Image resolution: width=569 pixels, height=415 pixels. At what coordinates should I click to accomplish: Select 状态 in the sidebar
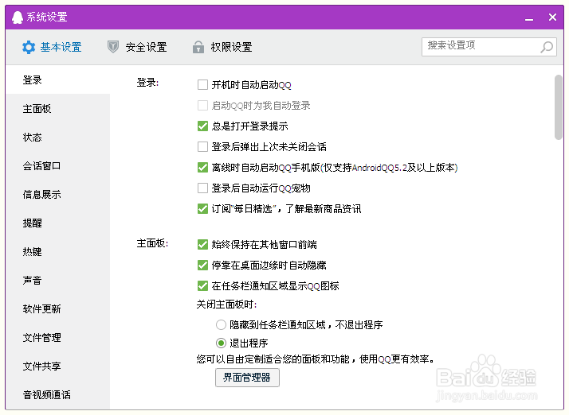pos(57,138)
